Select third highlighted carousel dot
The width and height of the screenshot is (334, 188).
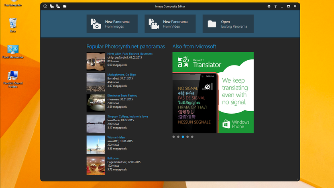click(x=183, y=137)
